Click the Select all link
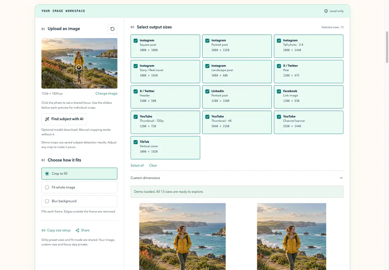This screenshot has height=270, width=389. (x=137, y=166)
